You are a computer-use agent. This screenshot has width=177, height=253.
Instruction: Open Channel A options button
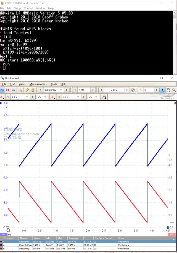tap(3, 97)
